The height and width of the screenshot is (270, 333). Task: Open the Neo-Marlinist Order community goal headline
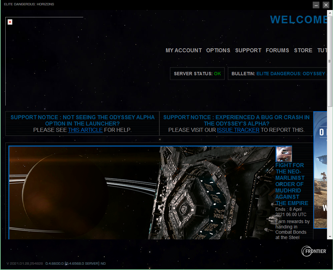(292, 184)
